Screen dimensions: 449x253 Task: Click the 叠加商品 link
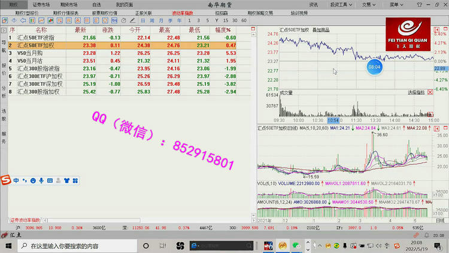321,30
